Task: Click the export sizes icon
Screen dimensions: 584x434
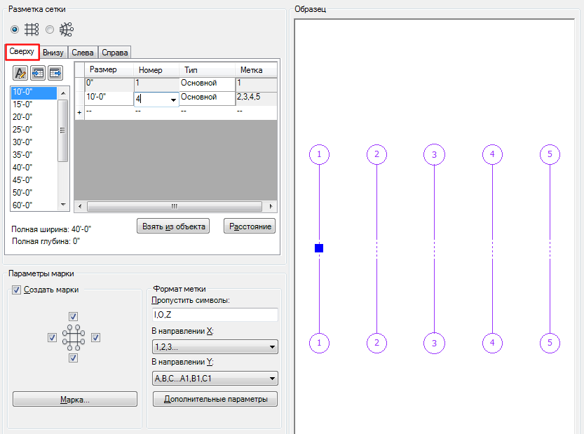Action: pyautogui.click(x=55, y=73)
